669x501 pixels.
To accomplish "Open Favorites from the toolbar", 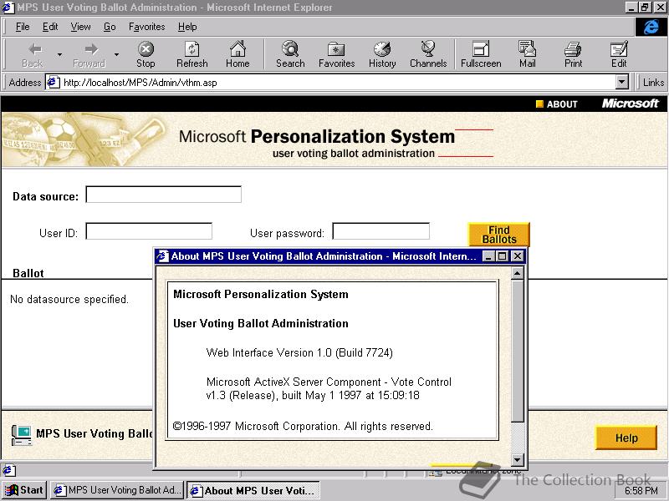I will pos(337,54).
